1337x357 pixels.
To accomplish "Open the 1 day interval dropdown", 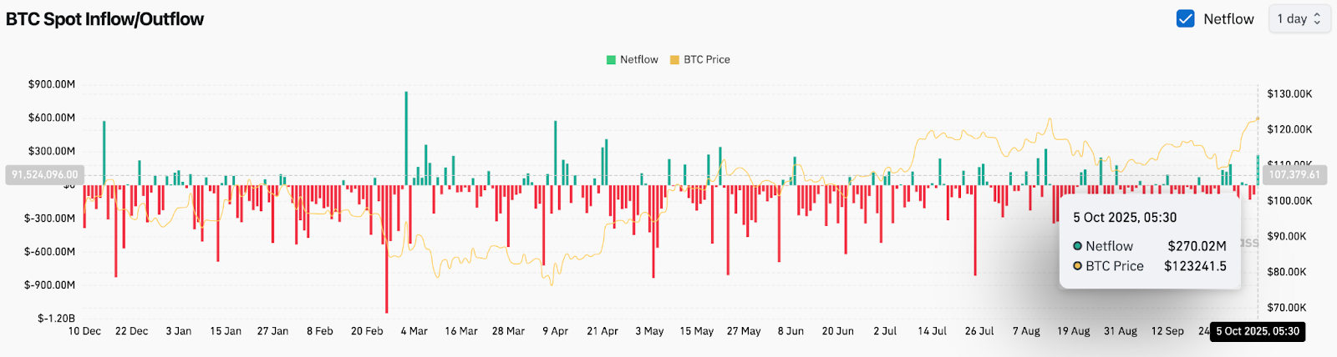I will click(1299, 18).
